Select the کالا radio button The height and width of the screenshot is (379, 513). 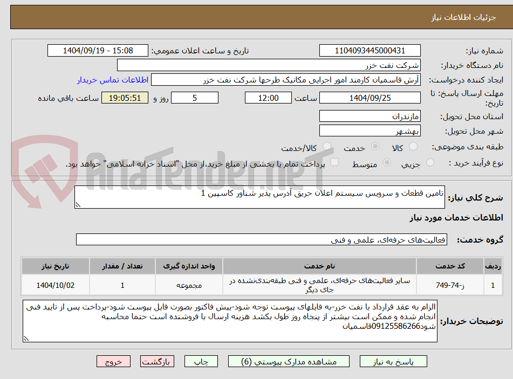[413, 146]
